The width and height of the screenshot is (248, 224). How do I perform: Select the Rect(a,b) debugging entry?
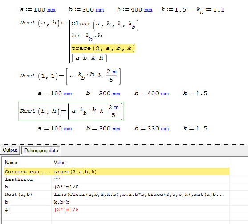(x=117, y=195)
